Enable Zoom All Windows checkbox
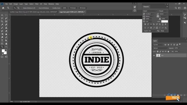The height and width of the screenshot is (105, 187). [38, 8]
